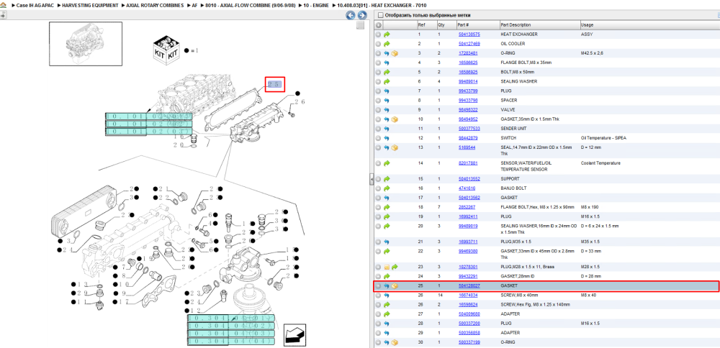This screenshot has width=720, height=348.
Task: Click the blue arrow for SENDER UNIT
Action: pos(387,129)
